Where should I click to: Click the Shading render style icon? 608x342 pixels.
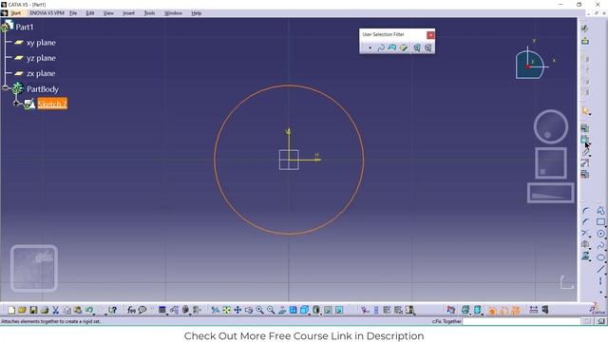pos(316,310)
